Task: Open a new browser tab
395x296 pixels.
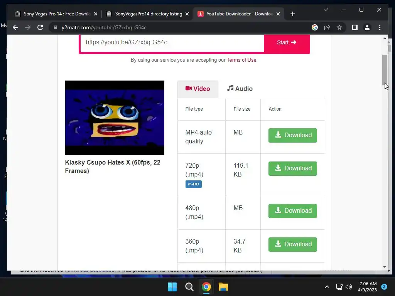Action: [292, 14]
